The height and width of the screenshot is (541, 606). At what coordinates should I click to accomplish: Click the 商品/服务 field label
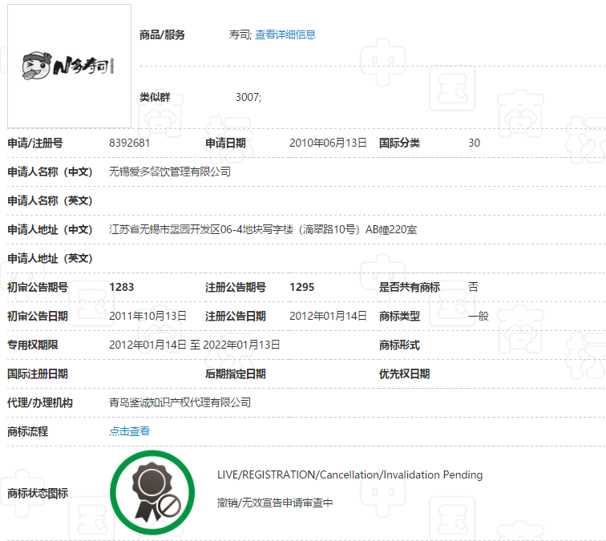tap(162, 34)
